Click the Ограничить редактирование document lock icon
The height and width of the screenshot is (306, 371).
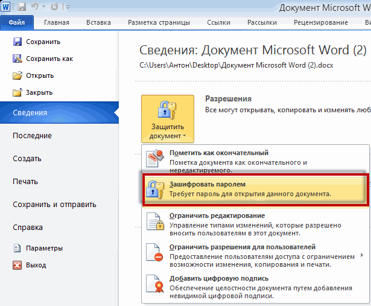point(155,222)
